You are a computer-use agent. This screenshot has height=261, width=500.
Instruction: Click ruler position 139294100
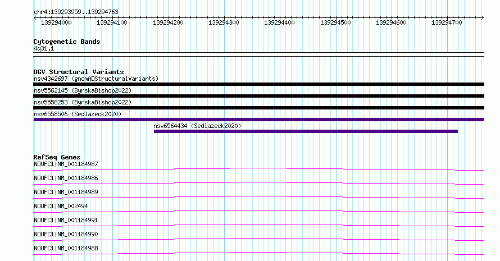coord(112,22)
